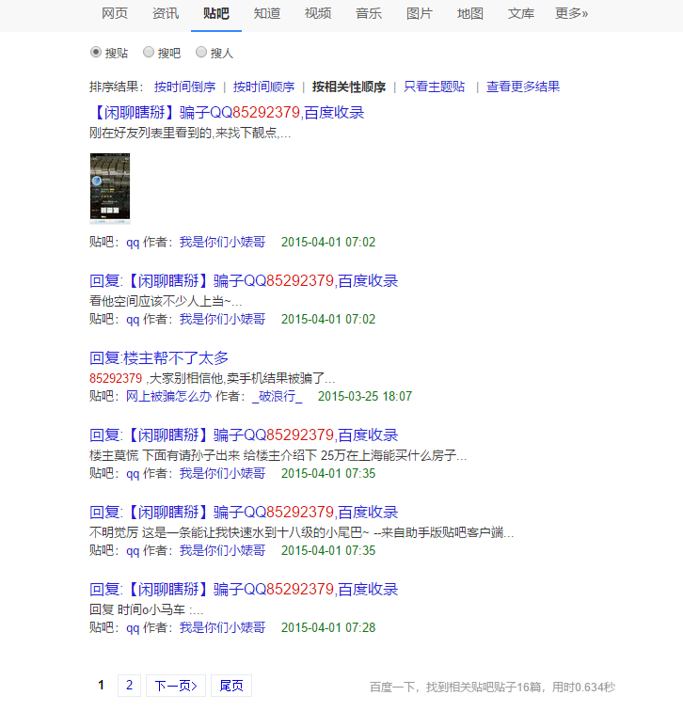Open reply result with snippet 回复 时间o小马车

(244, 590)
